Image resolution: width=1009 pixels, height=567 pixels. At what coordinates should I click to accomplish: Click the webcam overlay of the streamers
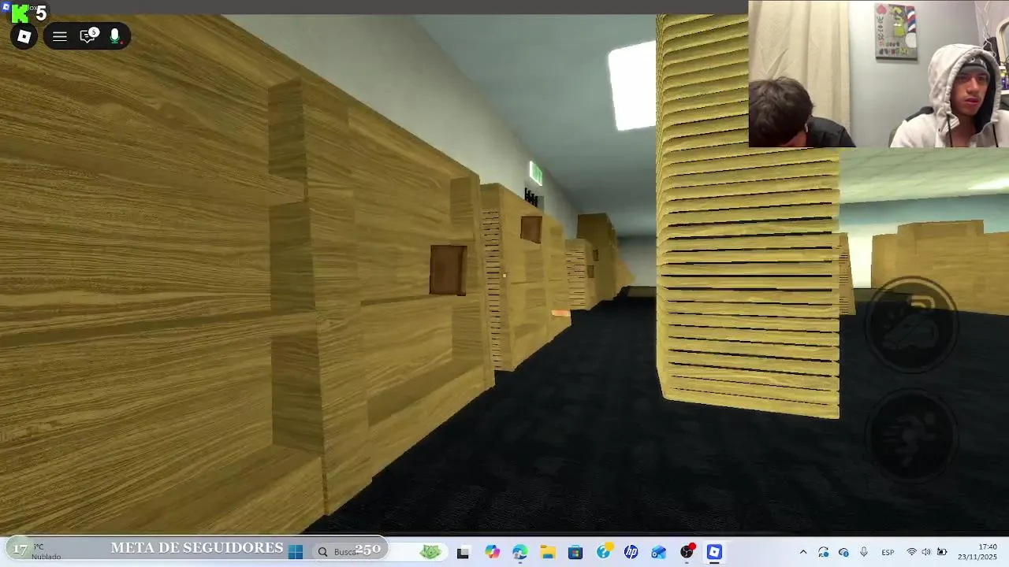878,74
